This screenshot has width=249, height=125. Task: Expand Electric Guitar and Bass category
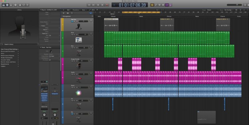coord(10,62)
